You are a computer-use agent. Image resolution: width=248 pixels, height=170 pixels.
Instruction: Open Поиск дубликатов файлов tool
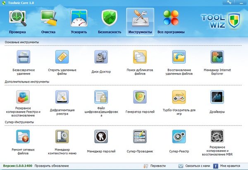tap(140, 57)
